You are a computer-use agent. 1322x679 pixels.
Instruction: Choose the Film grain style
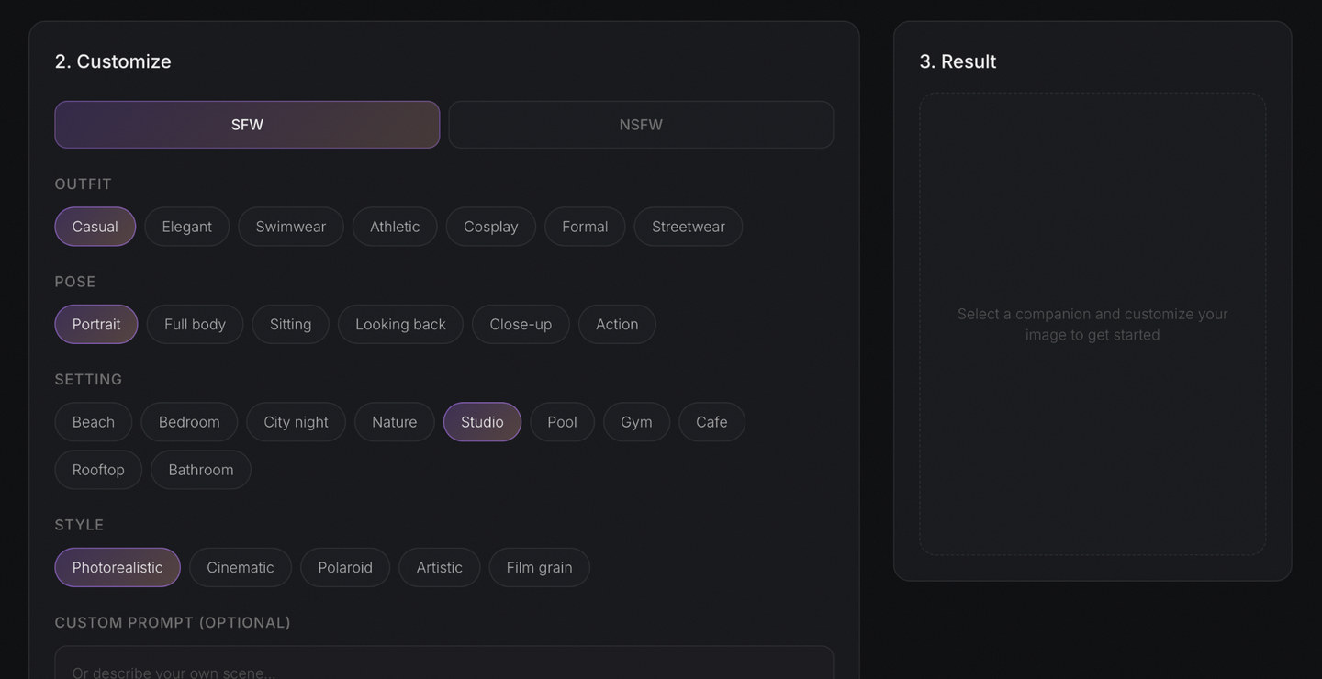(540, 567)
